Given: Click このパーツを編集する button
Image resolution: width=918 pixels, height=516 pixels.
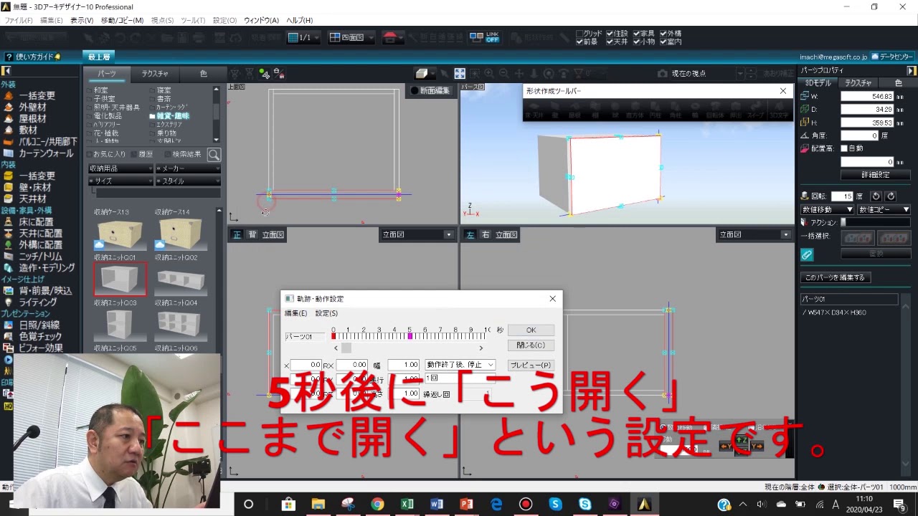Looking at the screenshot, I should (x=836, y=277).
